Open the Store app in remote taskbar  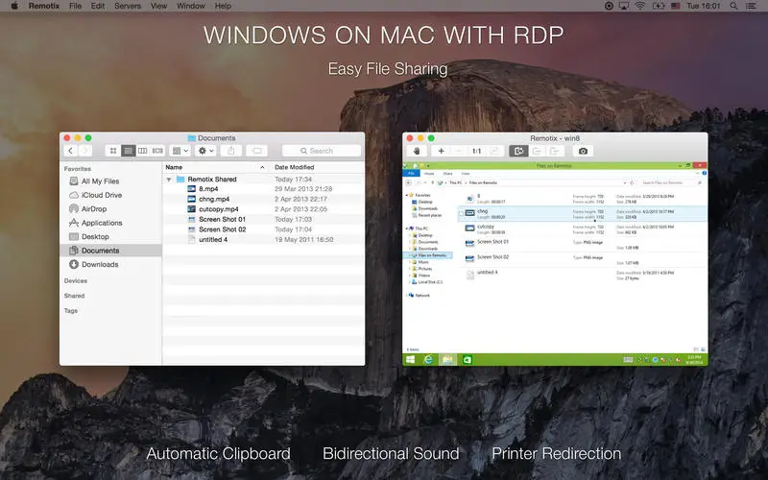[468, 359]
